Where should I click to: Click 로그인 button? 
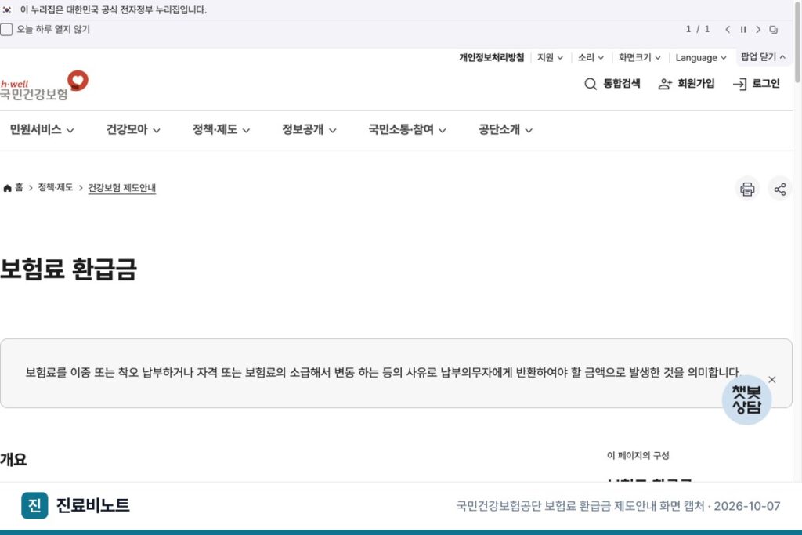(x=756, y=83)
